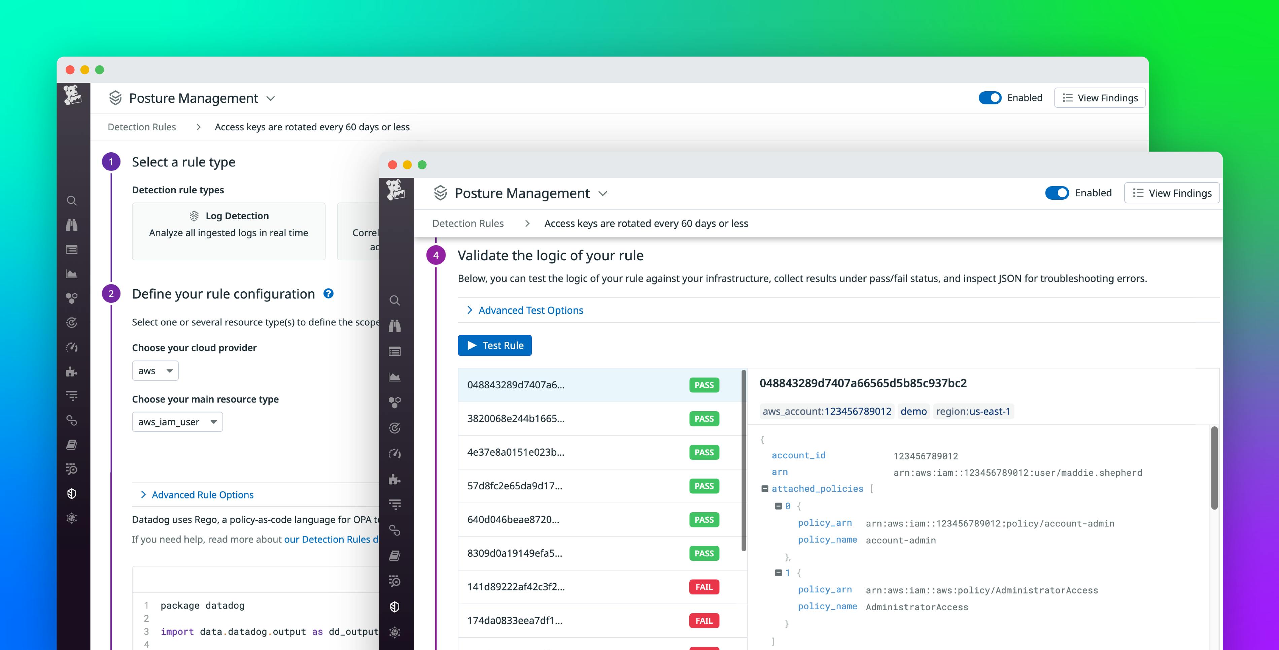Select the Watchdog binoculars icon
This screenshot has width=1279, height=650.
click(x=395, y=326)
